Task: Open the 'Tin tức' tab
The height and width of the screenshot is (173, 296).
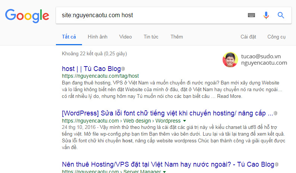Action: click(151, 37)
